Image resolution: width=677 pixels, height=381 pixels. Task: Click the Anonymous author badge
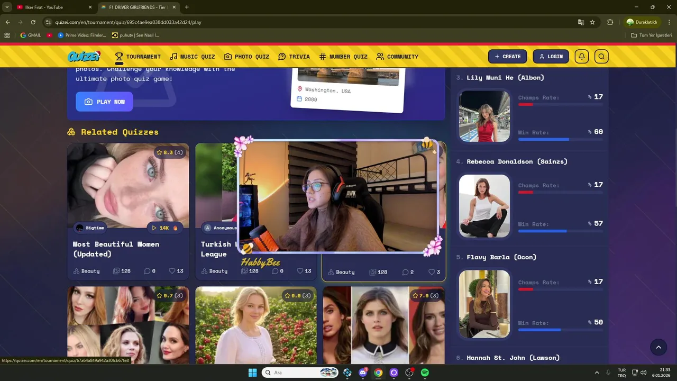pos(220,228)
